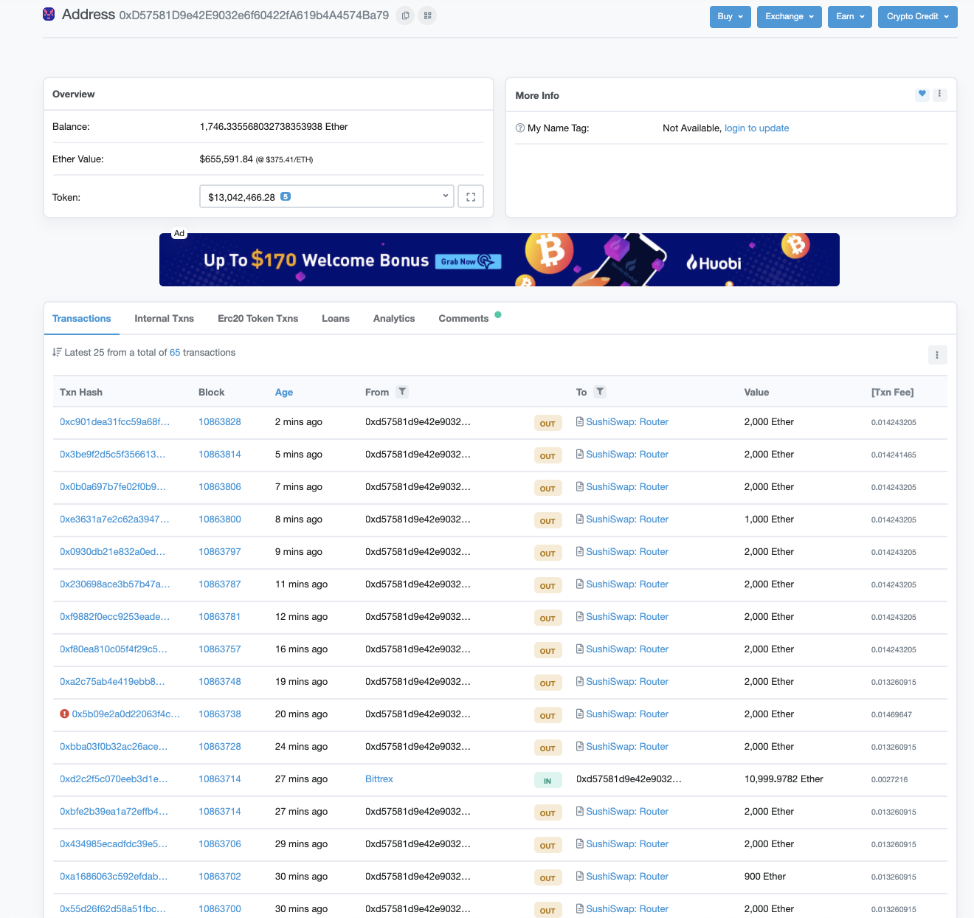Click the 65 total transactions link
Screen dimensions: 974x918
(x=175, y=353)
